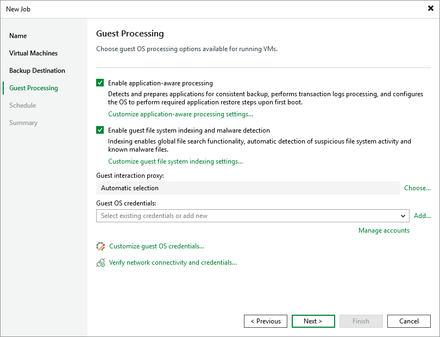Disable guest file system indexing and malware detection

point(100,130)
